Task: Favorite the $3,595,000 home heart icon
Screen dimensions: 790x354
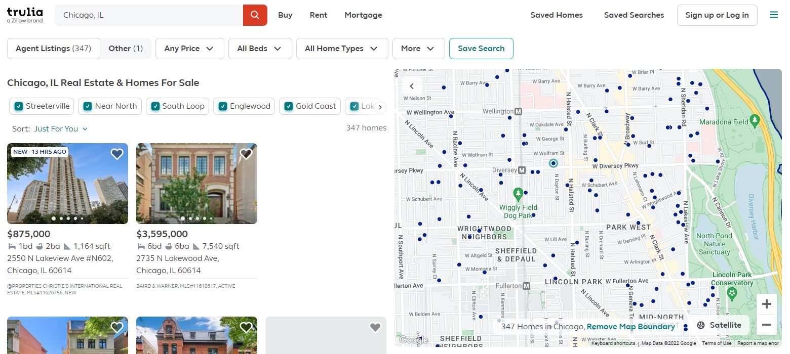Action: tap(246, 154)
